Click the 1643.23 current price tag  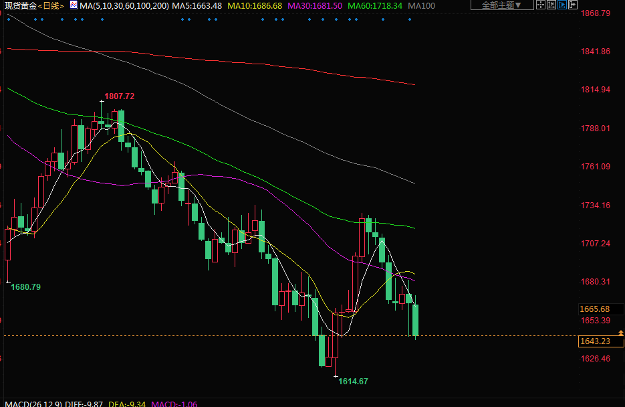pos(596,341)
